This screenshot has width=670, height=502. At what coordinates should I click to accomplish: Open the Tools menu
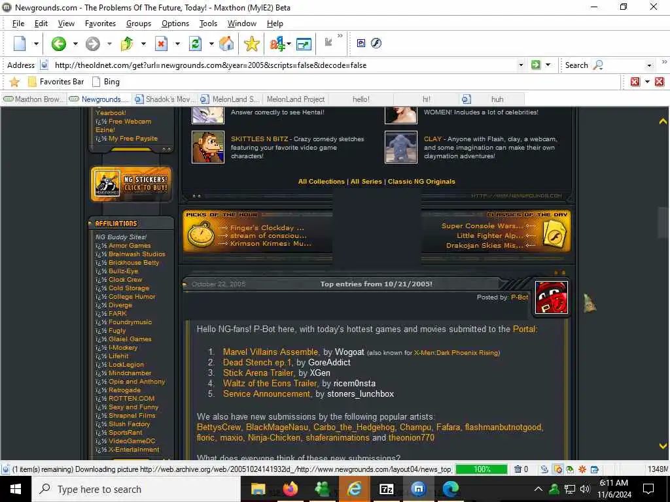coord(208,24)
